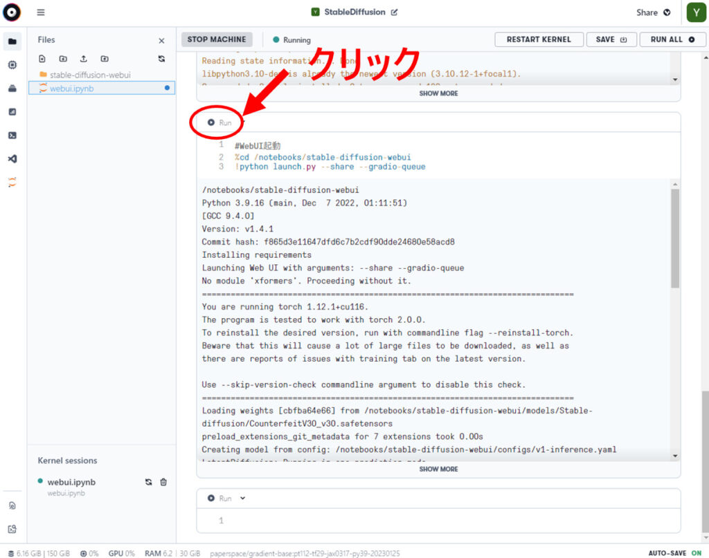Click the new file icon in Files
The height and width of the screenshot is (558, 709).
42,59
